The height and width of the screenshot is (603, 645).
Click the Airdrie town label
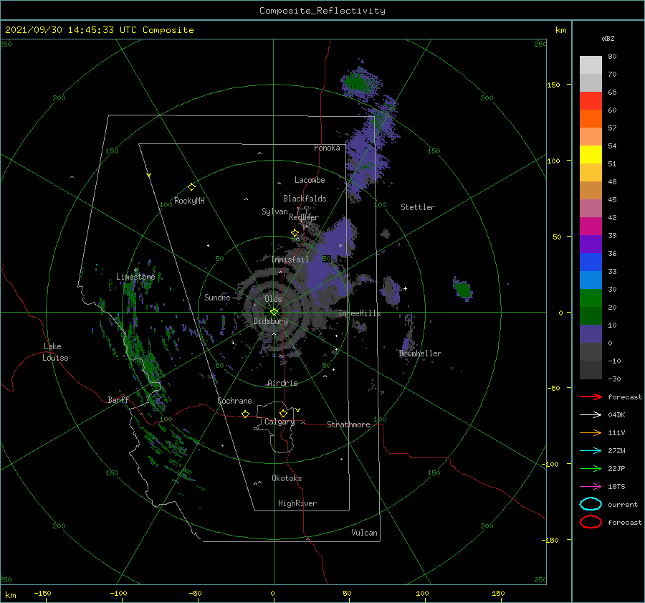tap(282, 383)
